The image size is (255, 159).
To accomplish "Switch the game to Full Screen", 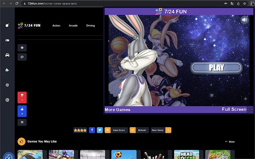I will click(x=237, y=109).
